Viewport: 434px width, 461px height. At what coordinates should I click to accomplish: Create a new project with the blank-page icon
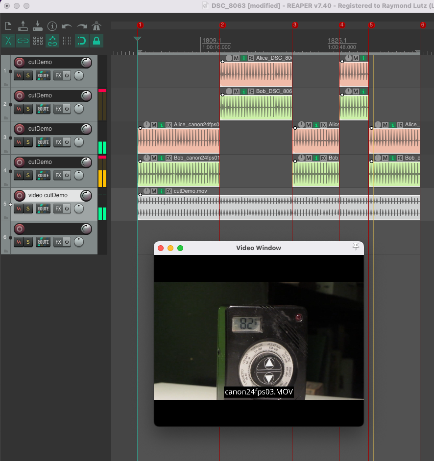(x=8, y=26)
